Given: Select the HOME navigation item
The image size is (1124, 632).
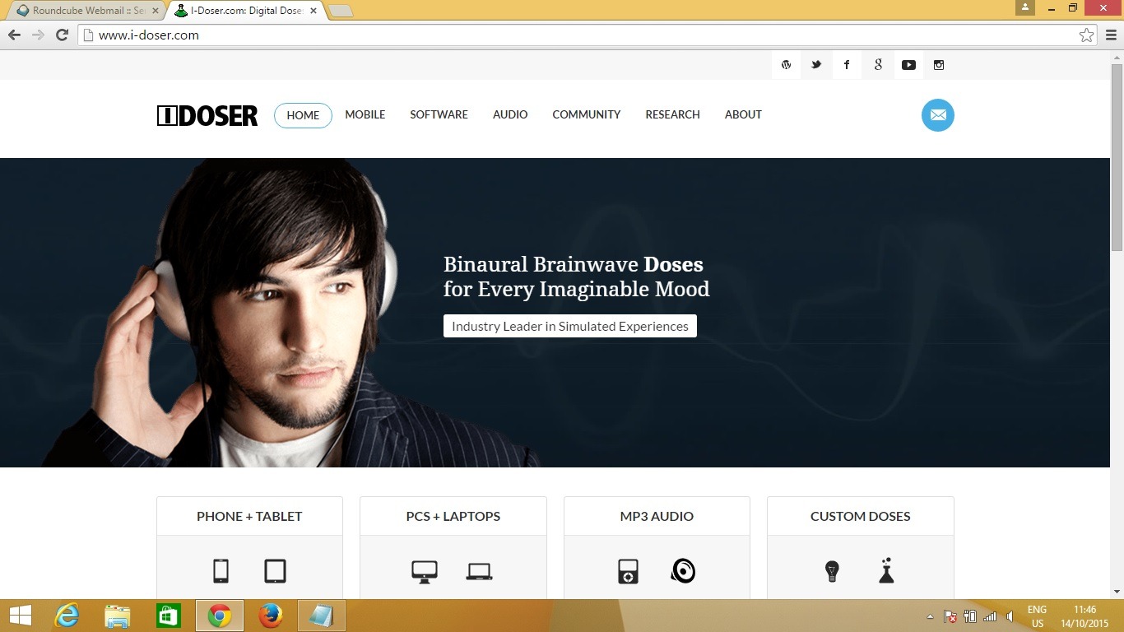Looking at the screenshot, I should 303,115.
